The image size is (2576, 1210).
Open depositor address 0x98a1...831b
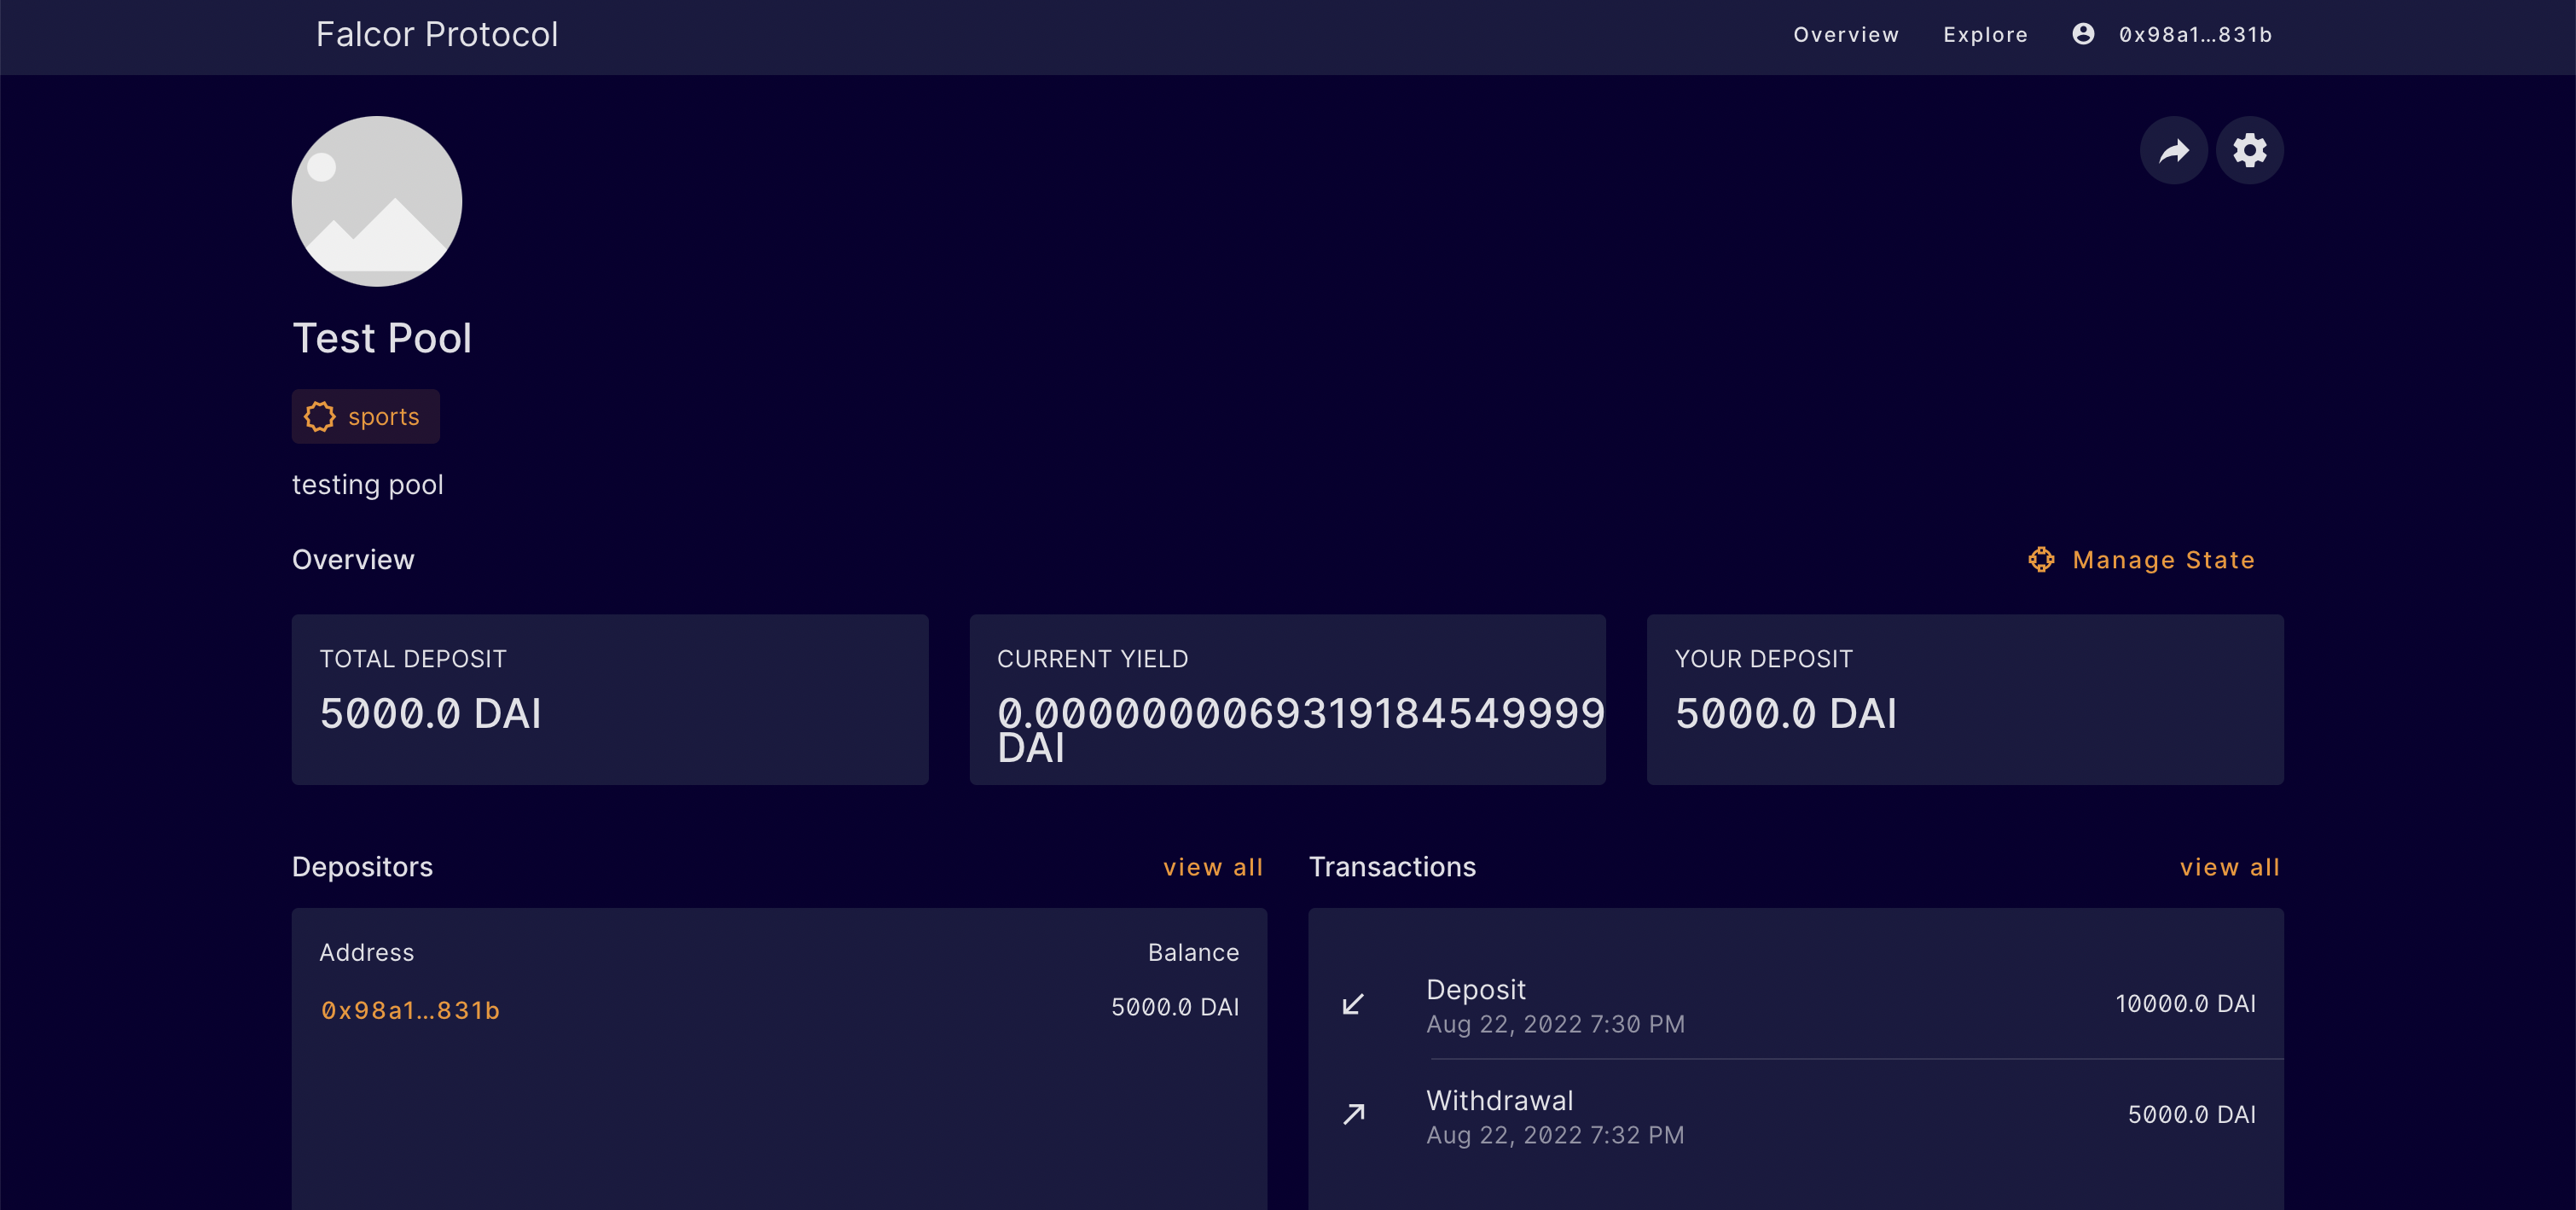(x=410, y=1010)
